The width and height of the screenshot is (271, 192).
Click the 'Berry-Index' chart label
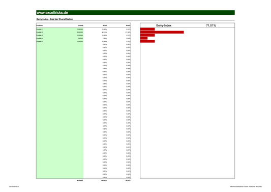point(164,25)
